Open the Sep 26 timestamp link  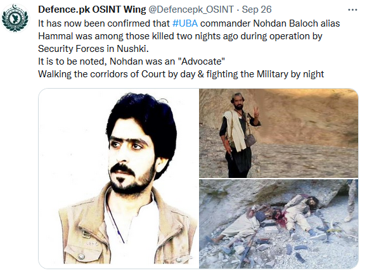click(257, 10)
